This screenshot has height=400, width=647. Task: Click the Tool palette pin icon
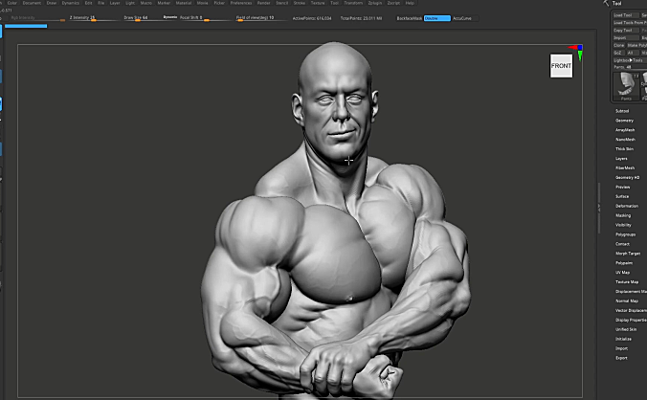point(606,3)
